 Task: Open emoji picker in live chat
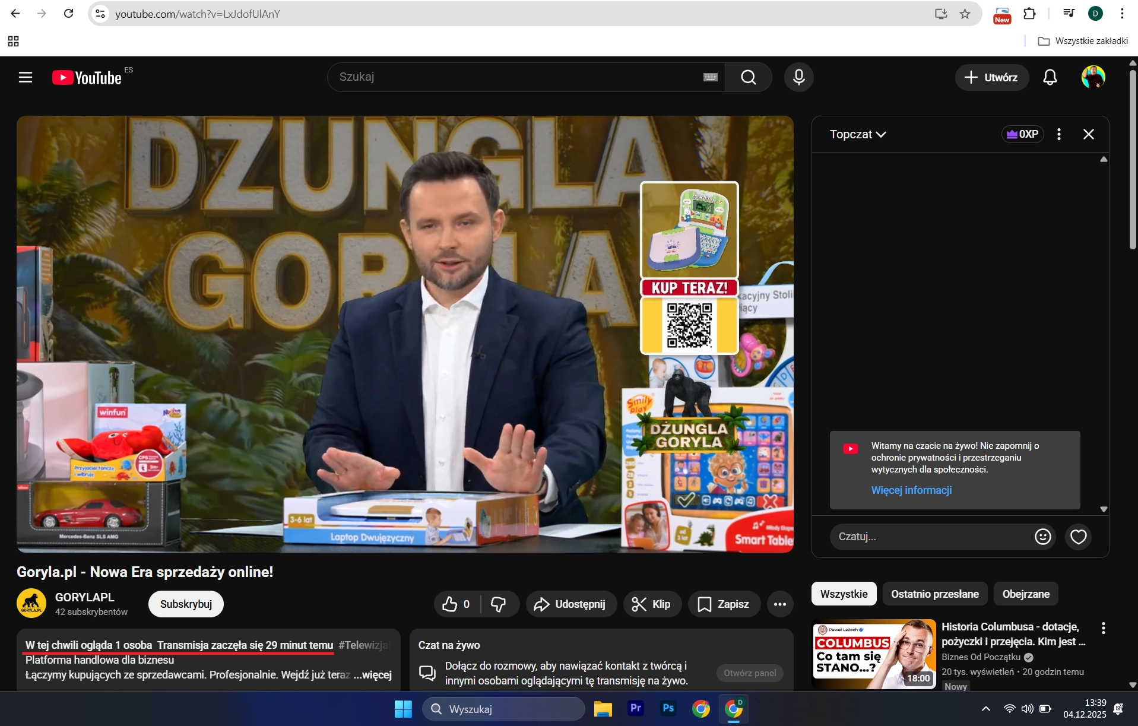tap(1042, 537)
